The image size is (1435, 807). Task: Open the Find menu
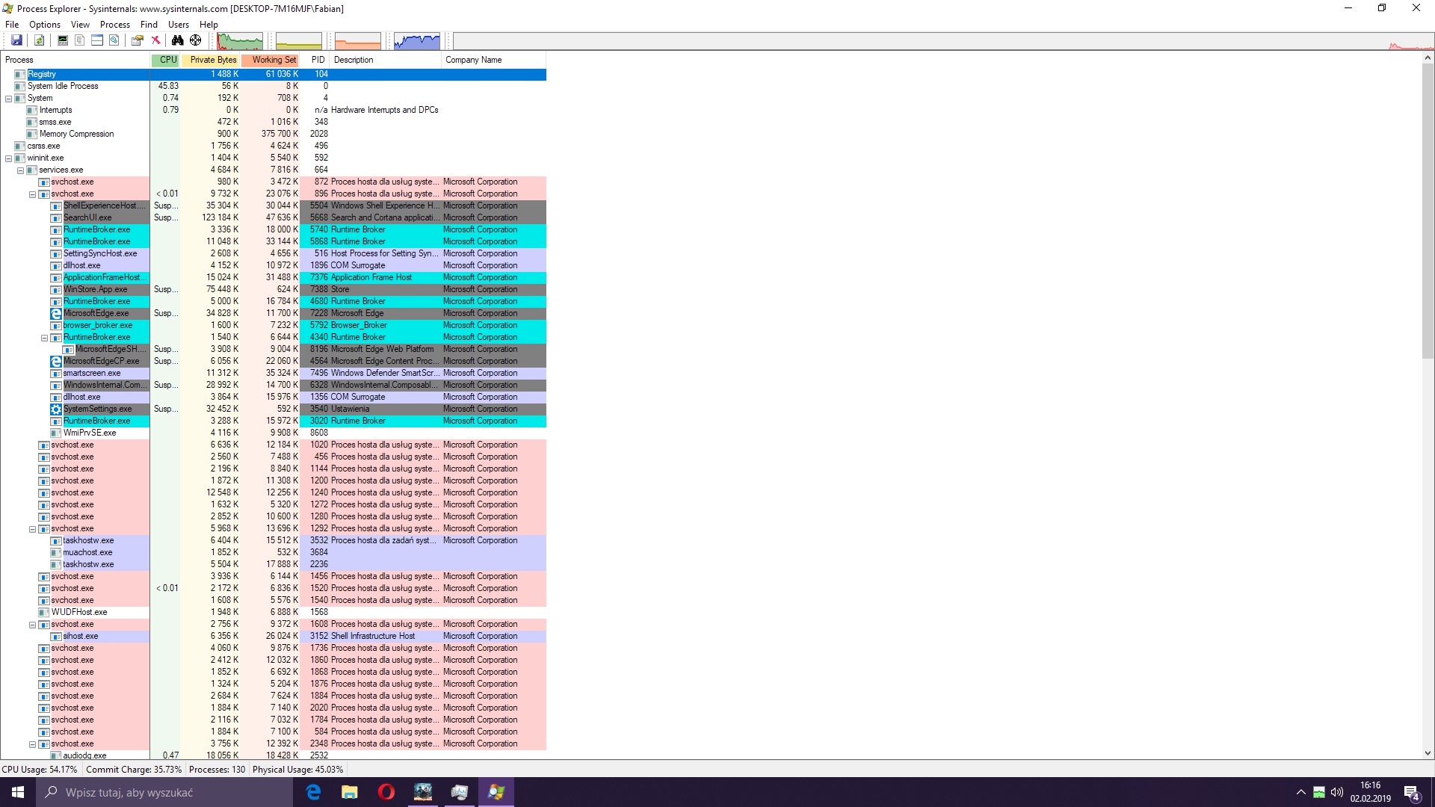(149, 25)
